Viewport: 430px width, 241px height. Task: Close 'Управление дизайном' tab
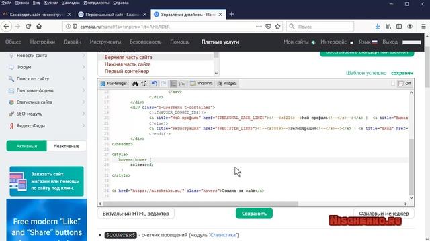click(220, 15)
